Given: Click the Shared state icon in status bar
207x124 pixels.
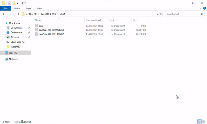Looking at the screenshot, I should click(22, 122).
